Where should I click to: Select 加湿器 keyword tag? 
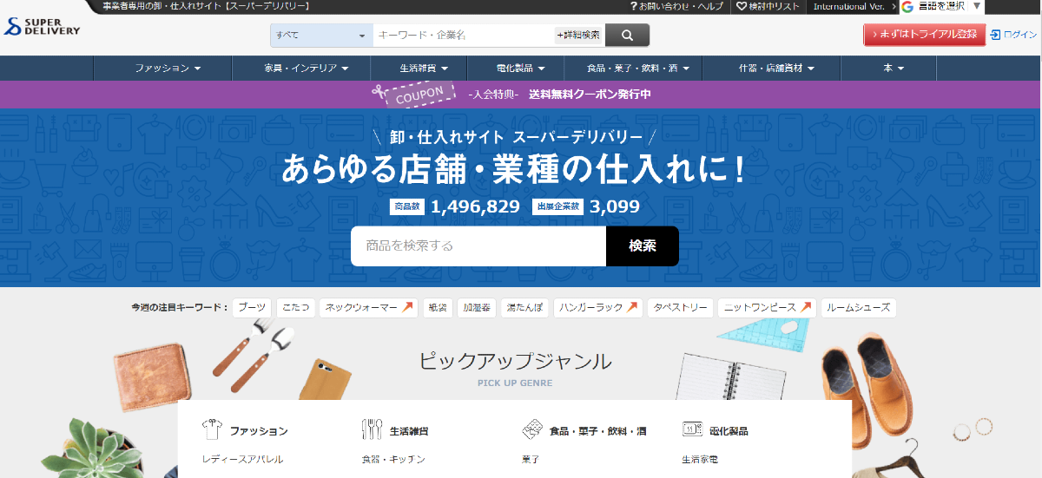pos(477,307)
